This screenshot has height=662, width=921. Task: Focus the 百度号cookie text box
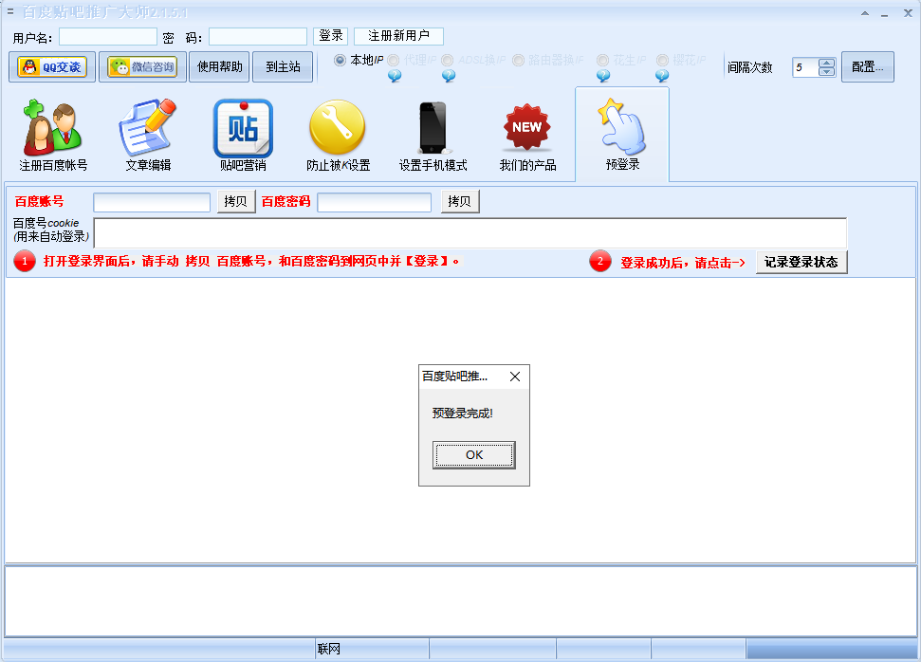click(470, 232)
